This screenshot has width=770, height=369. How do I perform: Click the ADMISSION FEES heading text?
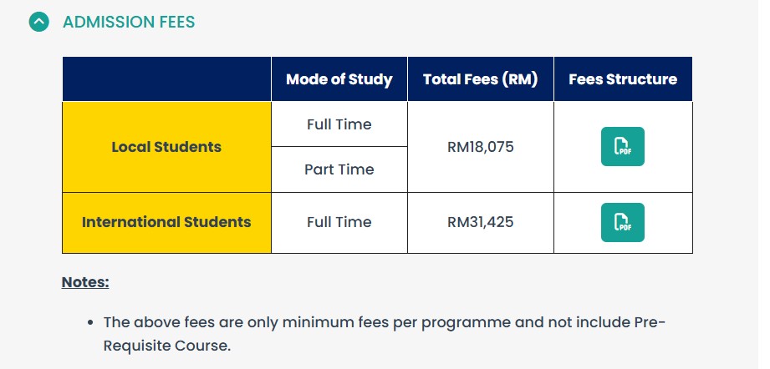point(129,23)
